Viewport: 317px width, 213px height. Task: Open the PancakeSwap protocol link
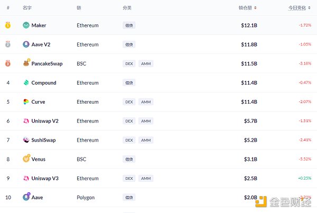[47, 64]
